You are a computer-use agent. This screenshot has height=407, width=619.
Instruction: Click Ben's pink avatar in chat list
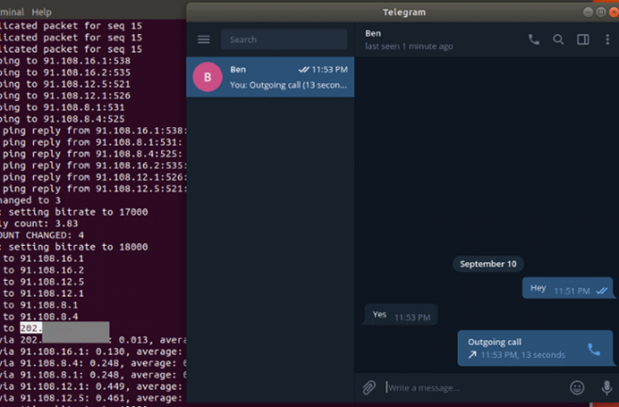tap(207, 77)
